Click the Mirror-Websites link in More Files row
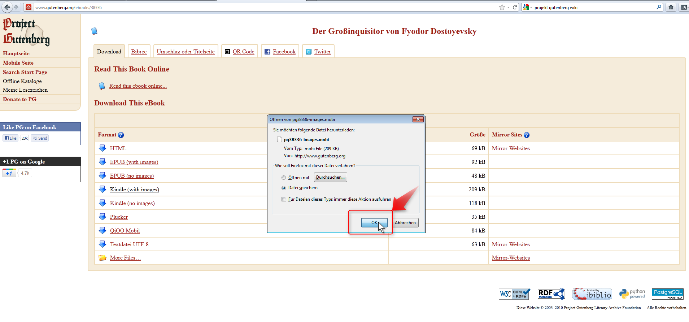 coord(511,258)
